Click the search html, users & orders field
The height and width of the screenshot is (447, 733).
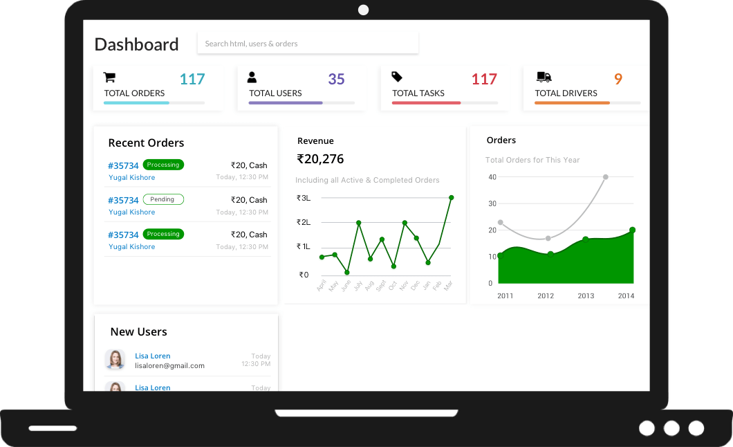pyautogui.click(x=308, y=43)
